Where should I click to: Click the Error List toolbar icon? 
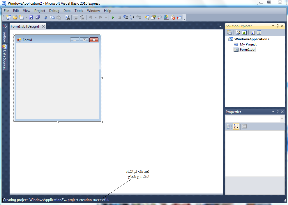point(173,17)
